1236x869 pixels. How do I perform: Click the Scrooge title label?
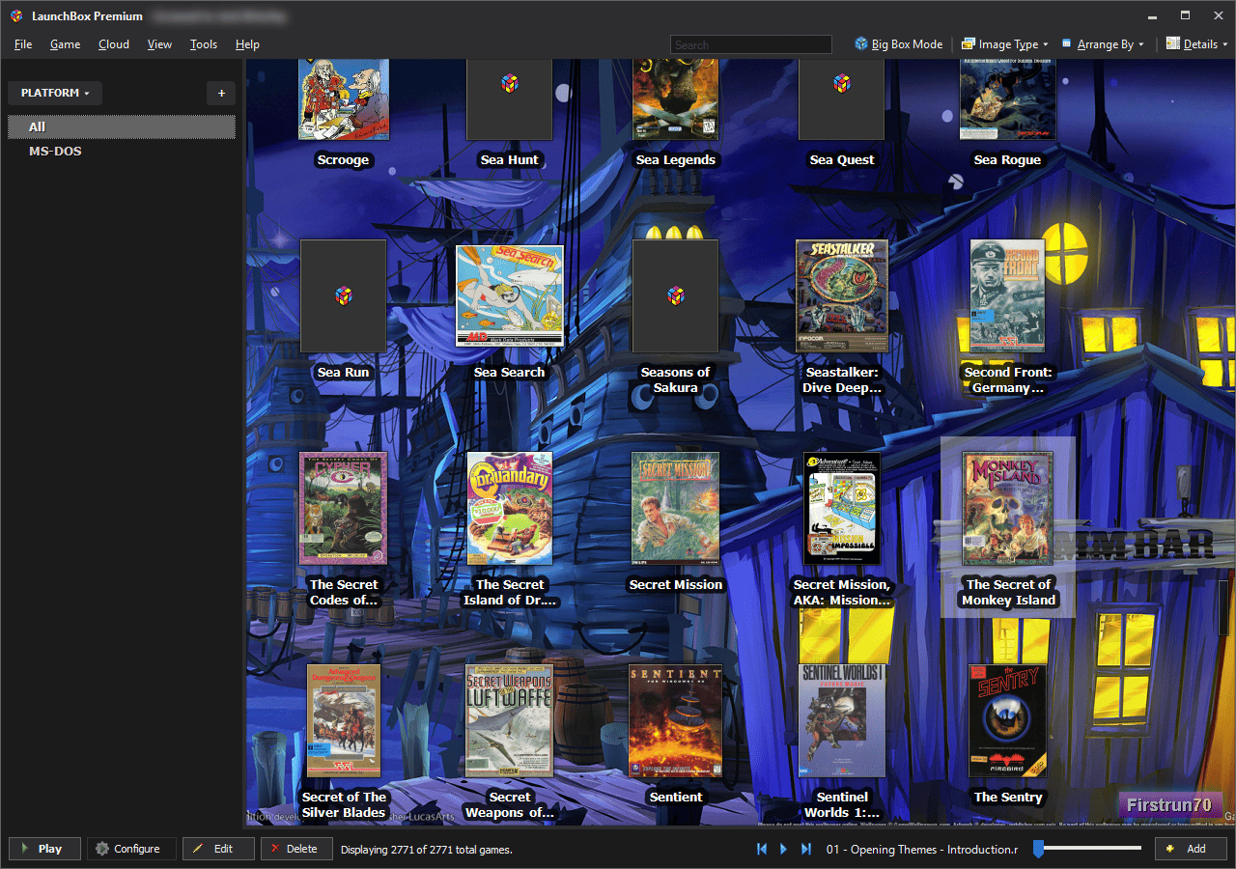(344, 160)
